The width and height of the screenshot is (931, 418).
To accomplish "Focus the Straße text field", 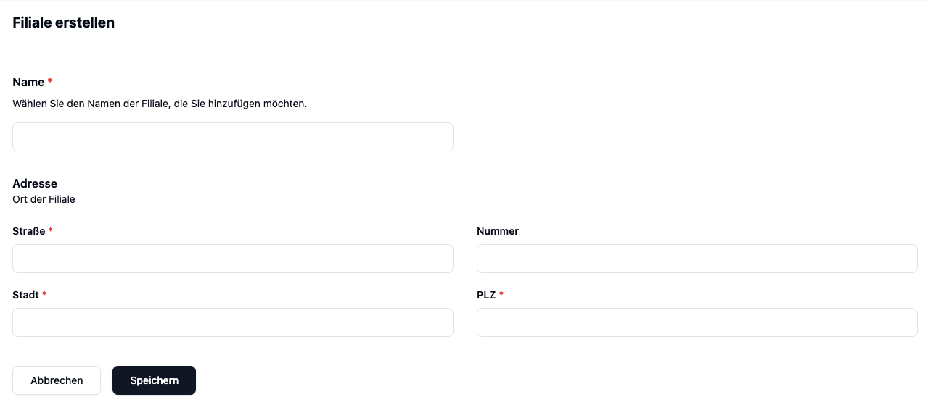I will 233,259.
